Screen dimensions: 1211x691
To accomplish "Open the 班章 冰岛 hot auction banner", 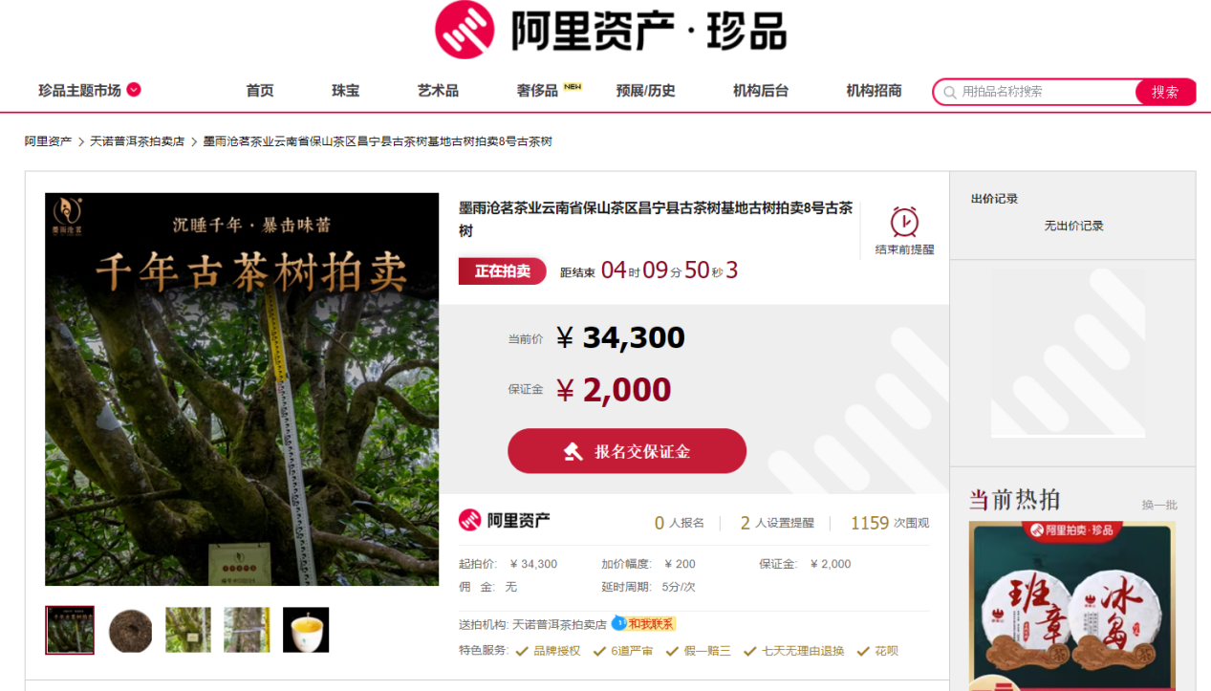I will (1072, 604).
